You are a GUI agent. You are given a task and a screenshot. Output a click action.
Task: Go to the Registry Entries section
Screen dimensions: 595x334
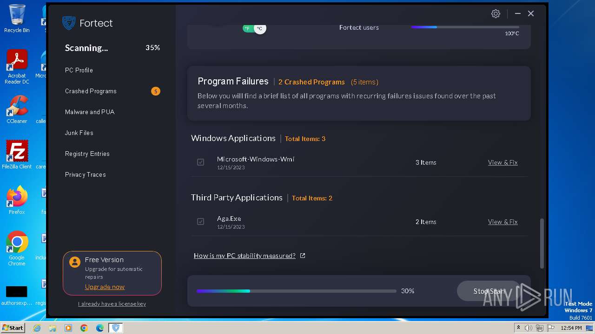pos(87,154)
